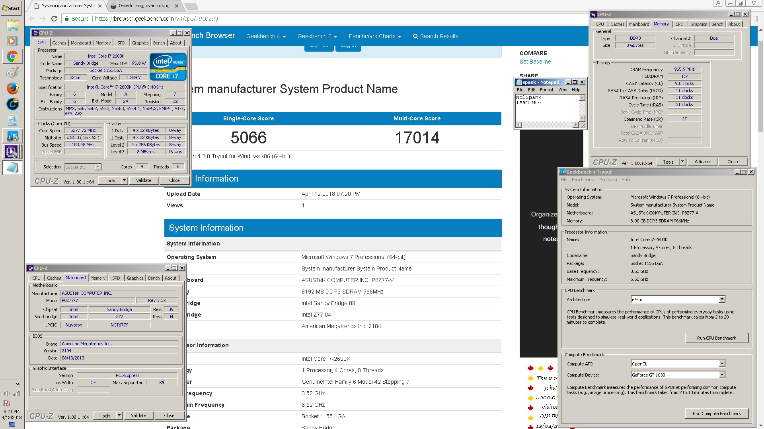Open the Format menu in Notepad
The height and width of the screenshot is (429, 764).
click(x=547, y=90)
